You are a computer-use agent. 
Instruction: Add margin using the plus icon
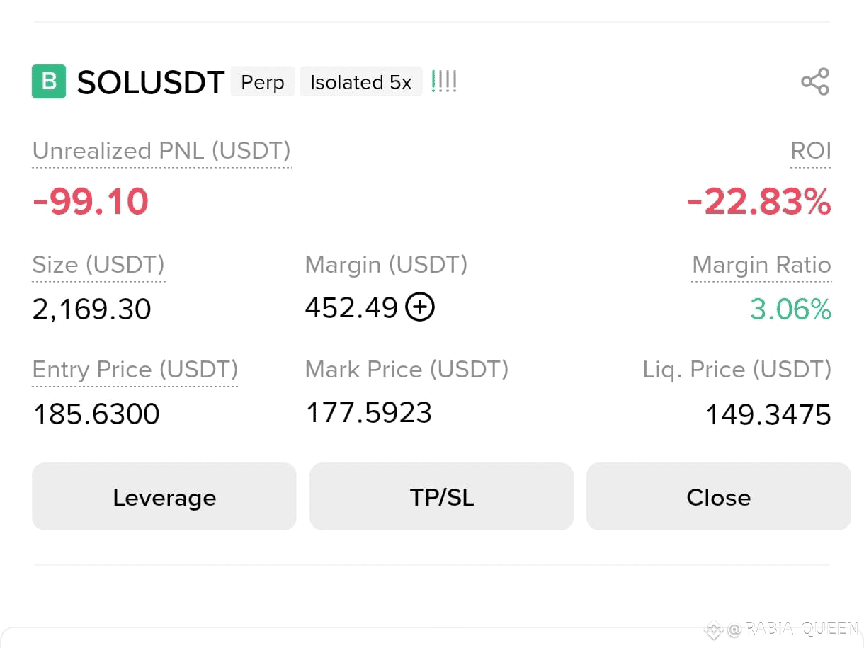point(420,307)
